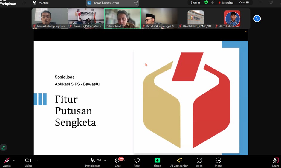This screenshot has height=168, width=281.
Task: Expand the chat options caret
Action: point(125,160)
